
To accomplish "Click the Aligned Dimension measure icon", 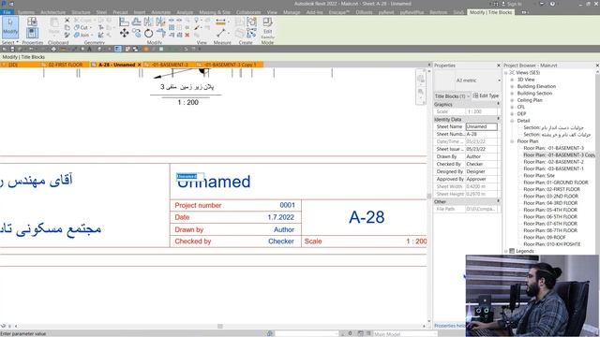I will (220, 22).
